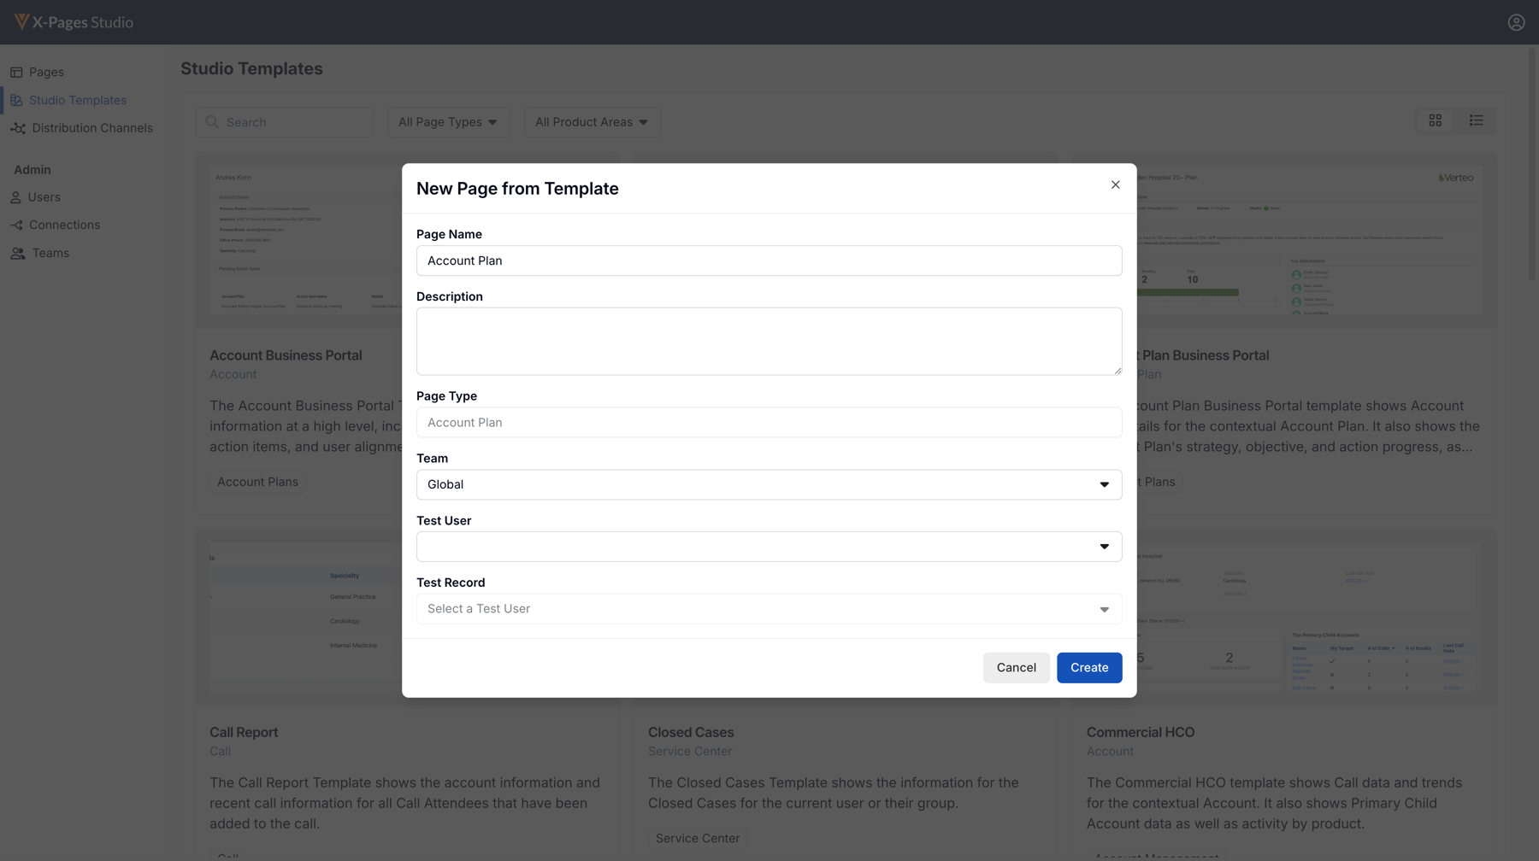Click the user profile icon in header
This screenshot has width=1539, height=861.
(x=1516, y=23)
